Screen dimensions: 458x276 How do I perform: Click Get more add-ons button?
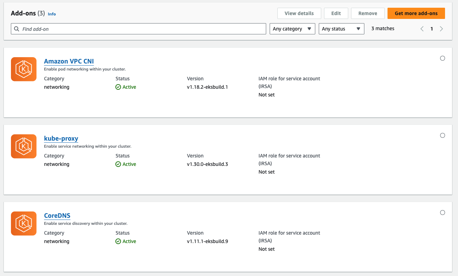point(416,13)
